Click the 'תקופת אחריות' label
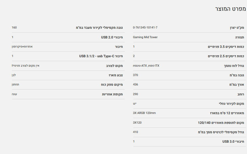This screenshot has height=154, width=247. click(112, 94)
